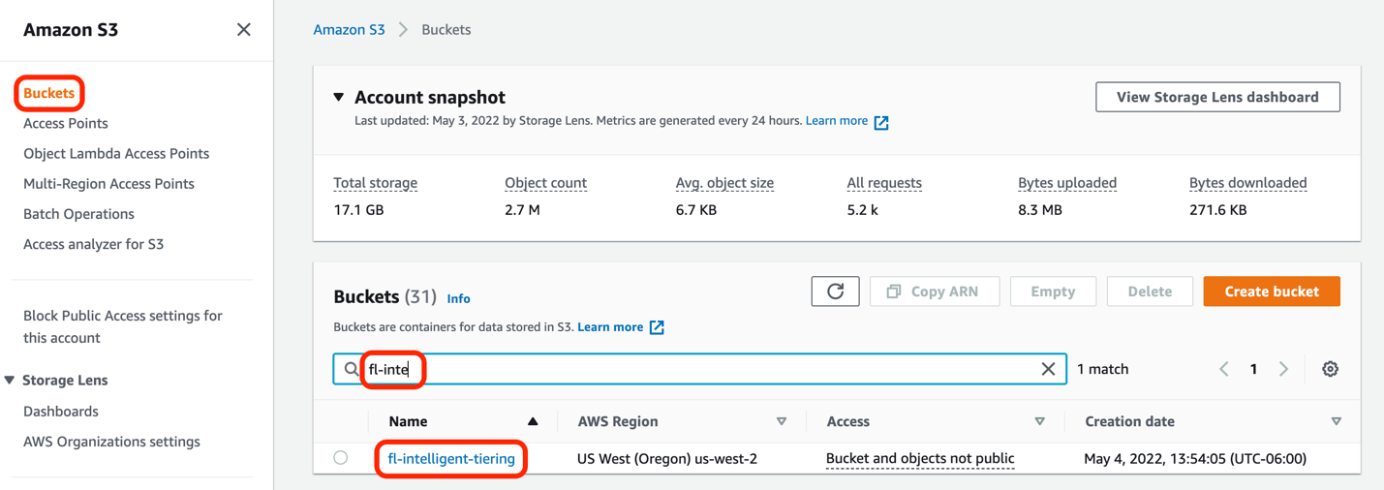This screenshot has height=490, width=1384.
Task: Open Access Points in sidebar
Action: (x=66, y=123)
